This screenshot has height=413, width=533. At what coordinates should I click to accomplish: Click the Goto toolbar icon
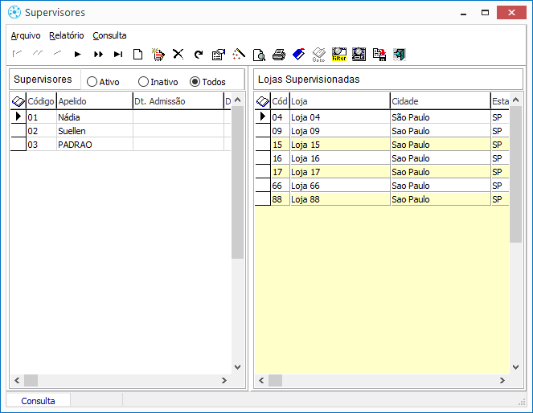click(318, 55)
